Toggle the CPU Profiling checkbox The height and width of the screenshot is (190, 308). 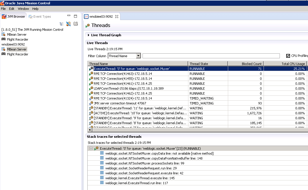pos(288,56)
